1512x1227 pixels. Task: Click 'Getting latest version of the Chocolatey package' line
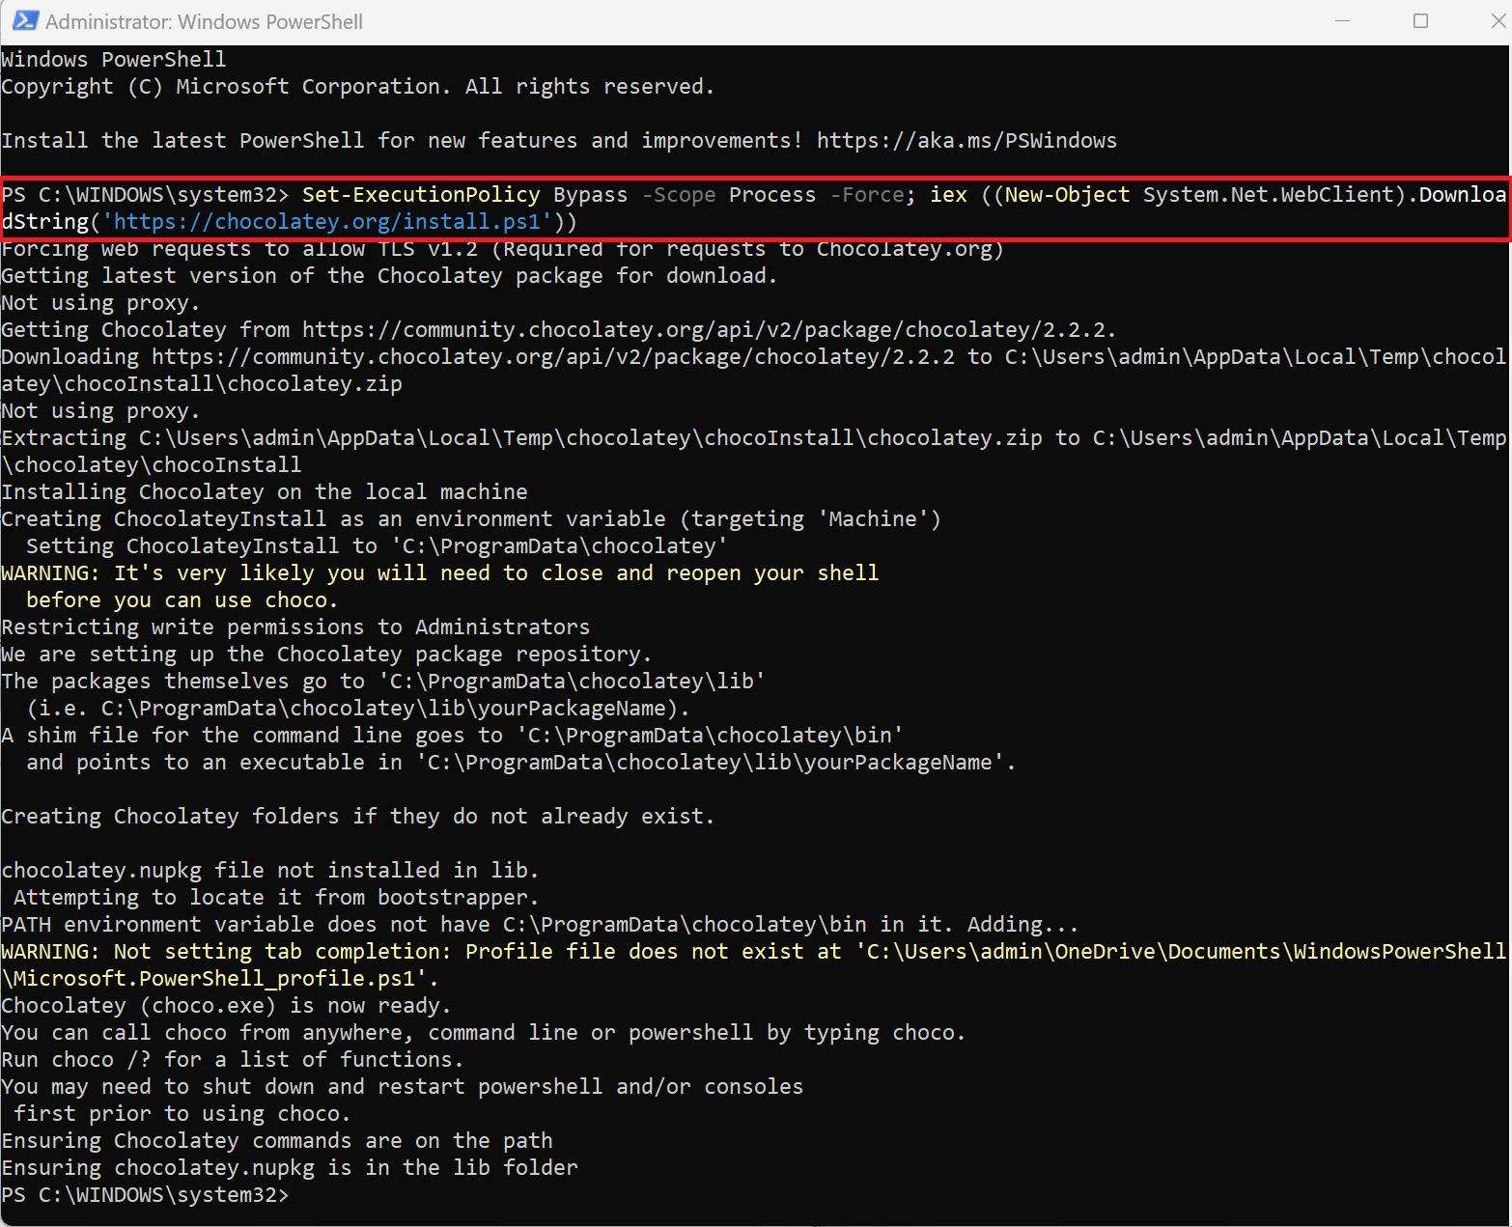point(390,276)
